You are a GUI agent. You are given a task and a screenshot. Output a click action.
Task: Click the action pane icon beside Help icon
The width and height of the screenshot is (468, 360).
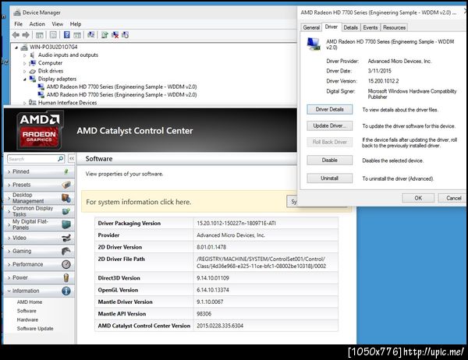(77, 35)
